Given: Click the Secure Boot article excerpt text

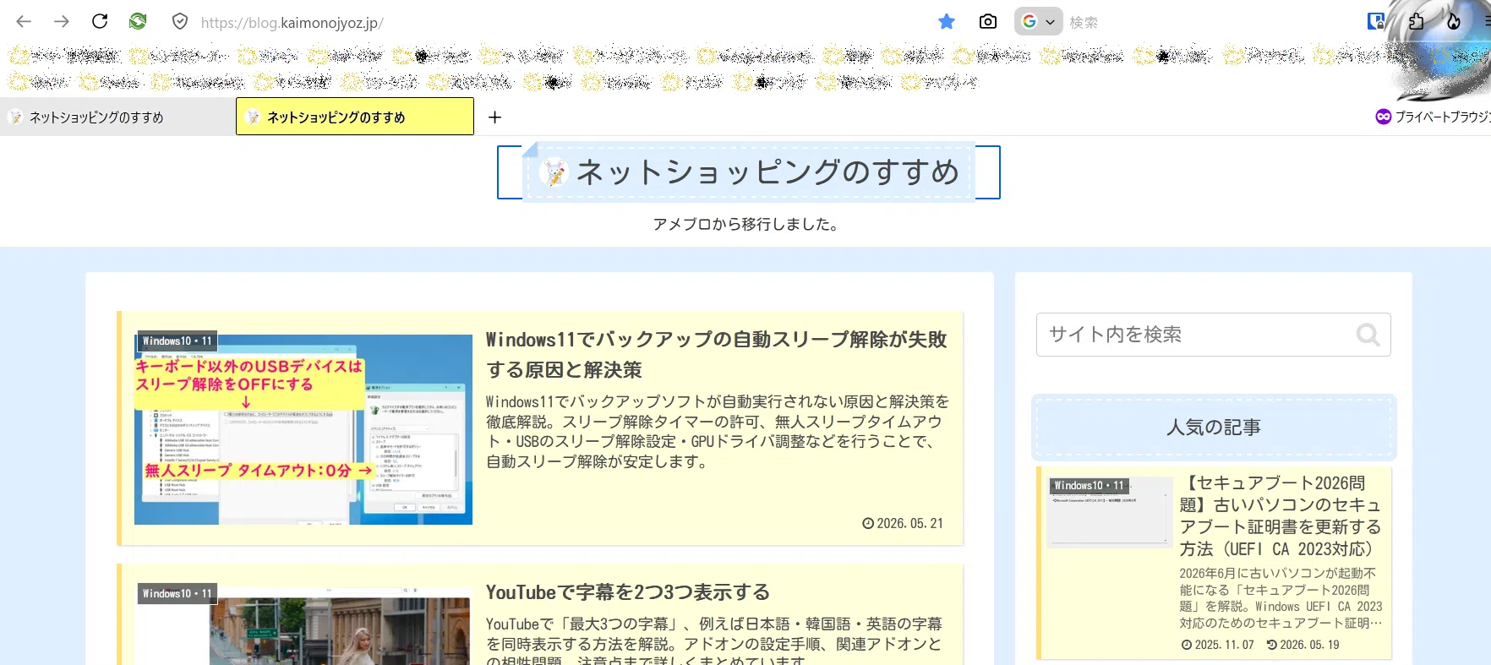Looking at the screenshot, I should (1281, 598).
